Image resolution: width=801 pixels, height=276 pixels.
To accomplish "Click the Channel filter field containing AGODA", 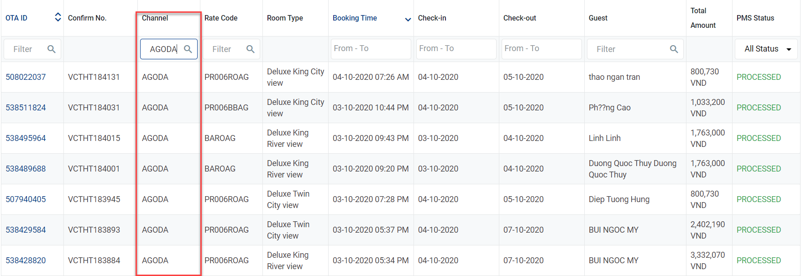I will pyautogui.click(x=163, y=49).
